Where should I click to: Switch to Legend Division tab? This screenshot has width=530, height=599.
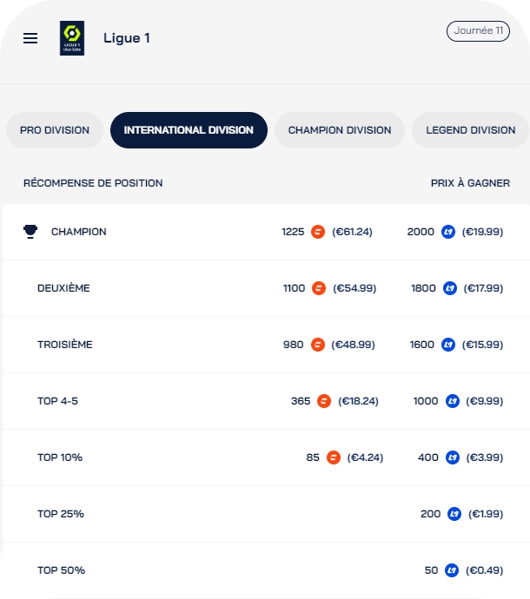(x=470, y=130)
